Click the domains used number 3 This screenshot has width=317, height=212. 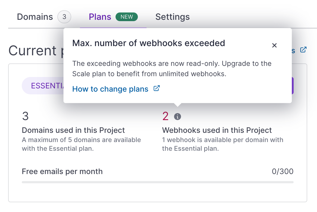tap(25, 116)
